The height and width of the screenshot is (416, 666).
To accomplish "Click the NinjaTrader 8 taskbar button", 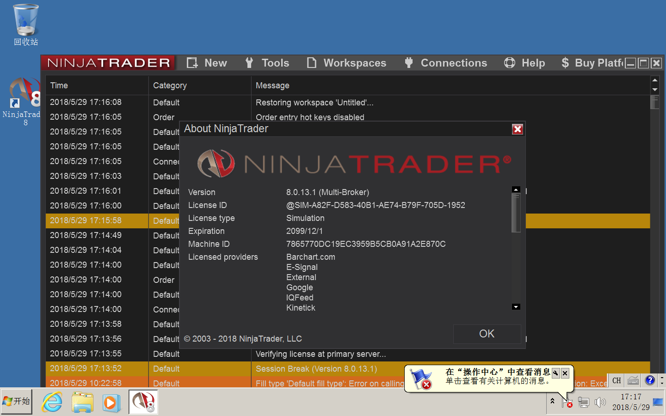I will 143,402.
